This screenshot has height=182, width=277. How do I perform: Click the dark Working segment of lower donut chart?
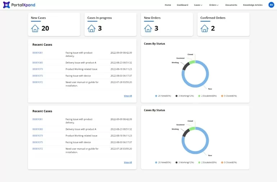coord(186,133)
